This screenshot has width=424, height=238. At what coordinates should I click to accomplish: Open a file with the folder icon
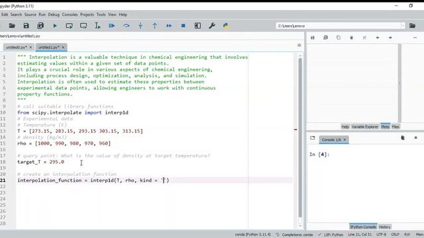tap(12, 26)
